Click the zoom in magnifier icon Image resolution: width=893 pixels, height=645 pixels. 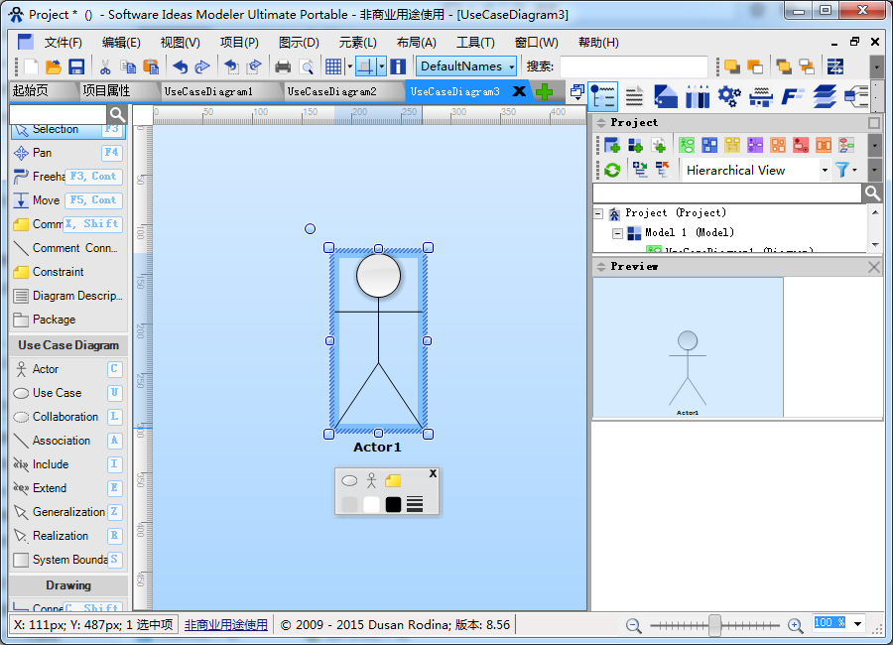[795, 625]
